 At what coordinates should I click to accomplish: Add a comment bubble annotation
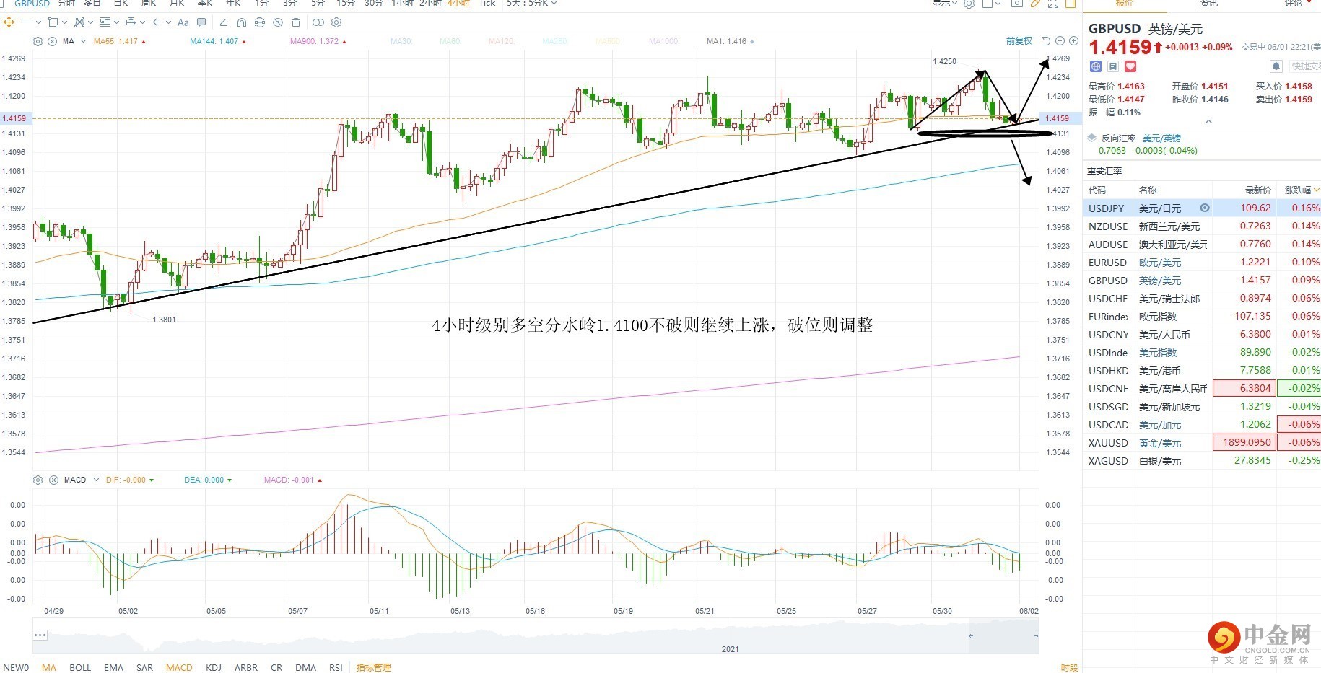pyautogui.click(x=201, y=22)
